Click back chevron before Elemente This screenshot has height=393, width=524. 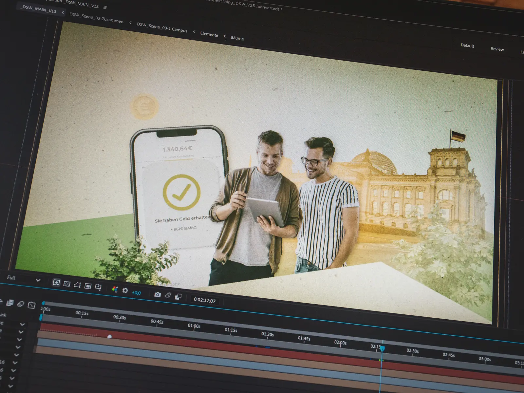194,32
